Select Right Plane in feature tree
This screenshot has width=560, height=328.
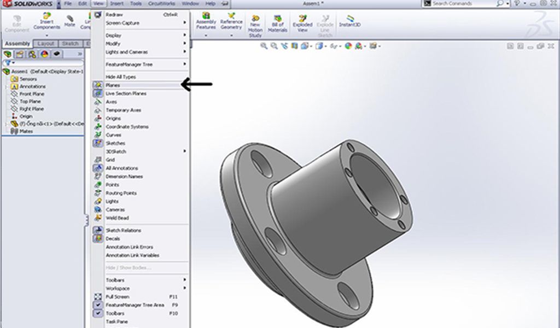click(31, 109)
